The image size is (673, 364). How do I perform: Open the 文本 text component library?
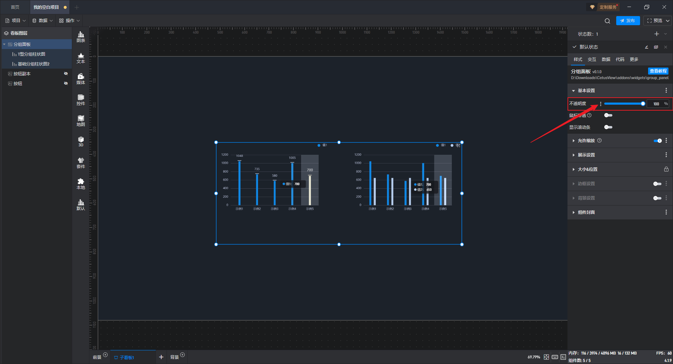tap(81, 58)
